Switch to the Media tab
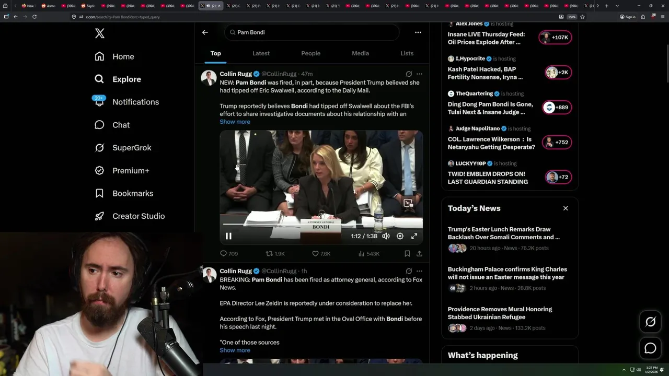The image size is (669, 376). [360, 53]
